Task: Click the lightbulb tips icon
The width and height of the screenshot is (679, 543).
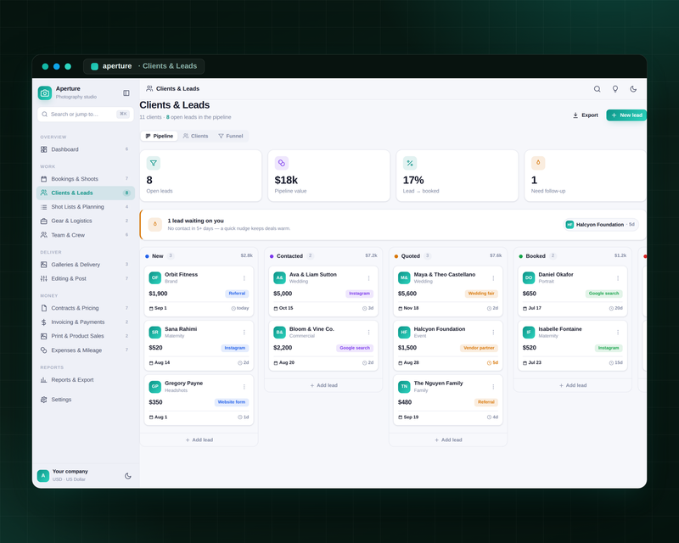Action: click(614, 89)
